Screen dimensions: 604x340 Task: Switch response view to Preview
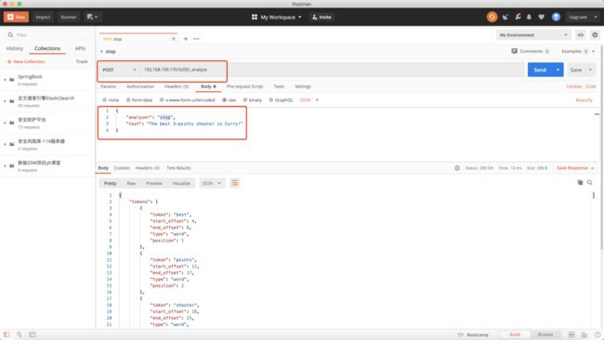pos(154,183)
